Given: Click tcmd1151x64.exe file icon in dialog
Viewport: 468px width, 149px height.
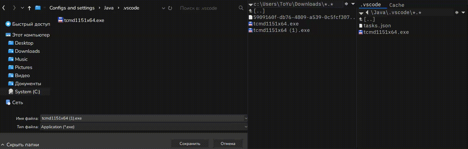Looking at the screenshot, I should (60, 20).
